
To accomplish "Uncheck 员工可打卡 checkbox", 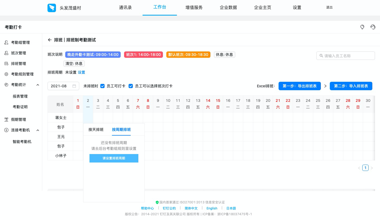I will [x=102, y=86].
